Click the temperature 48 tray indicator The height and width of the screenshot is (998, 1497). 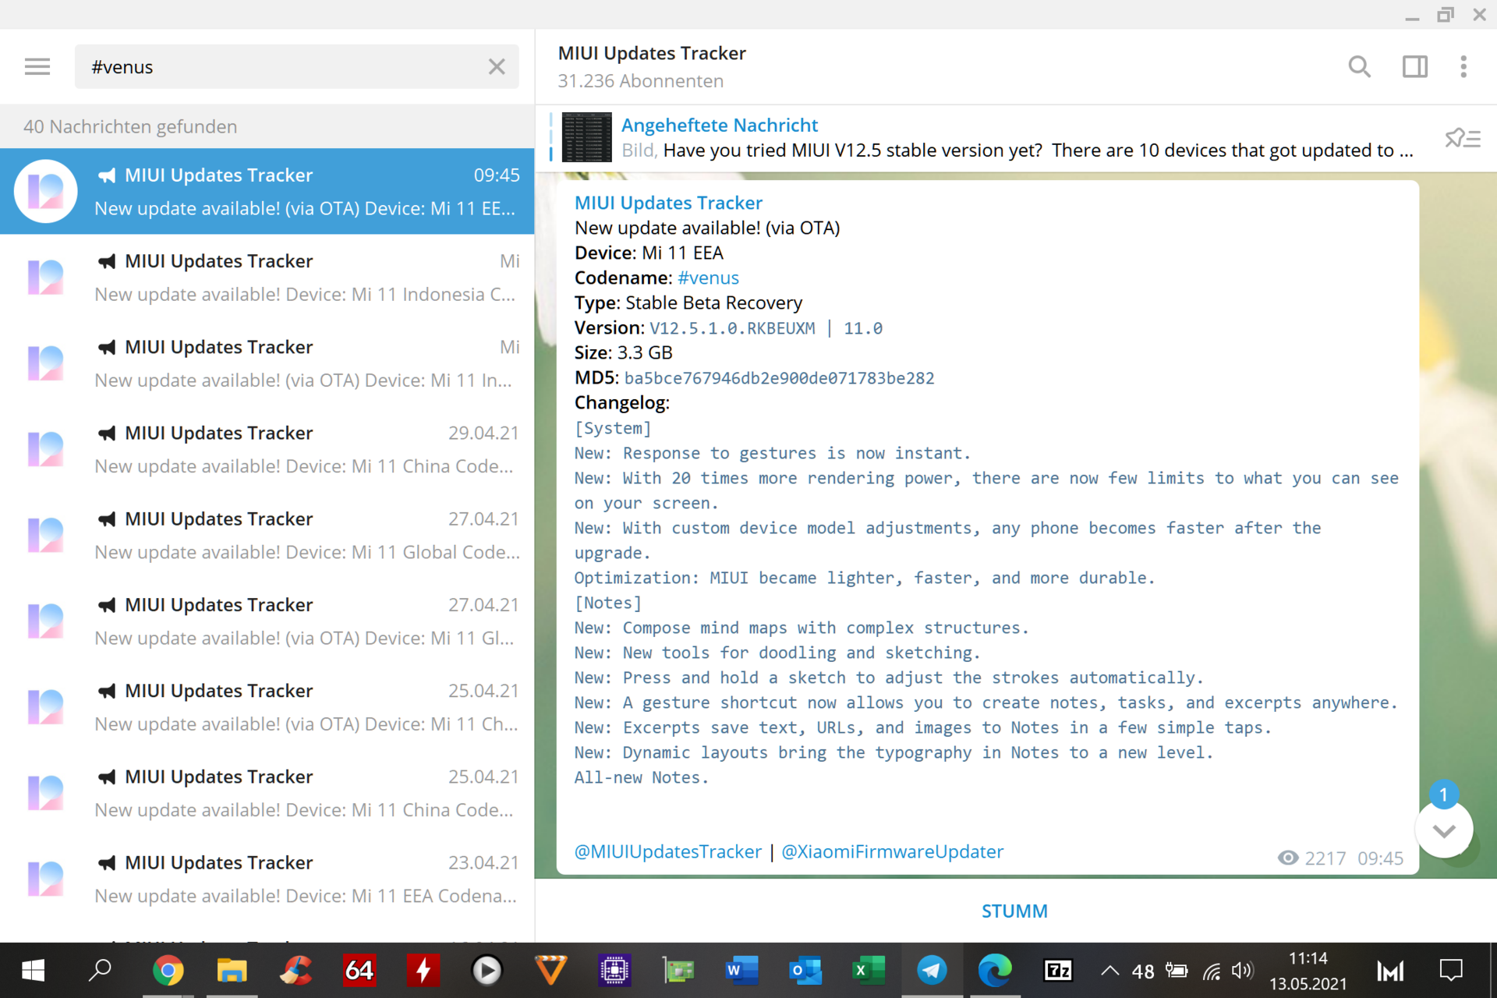1143,971
